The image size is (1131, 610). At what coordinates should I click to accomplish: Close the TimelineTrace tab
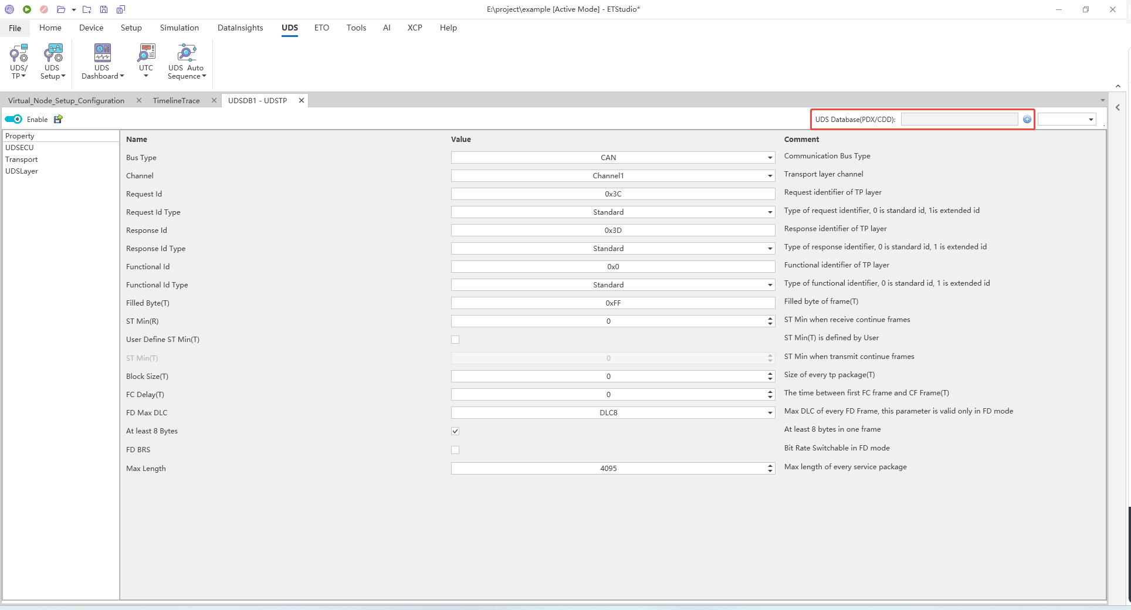[214, 100]
